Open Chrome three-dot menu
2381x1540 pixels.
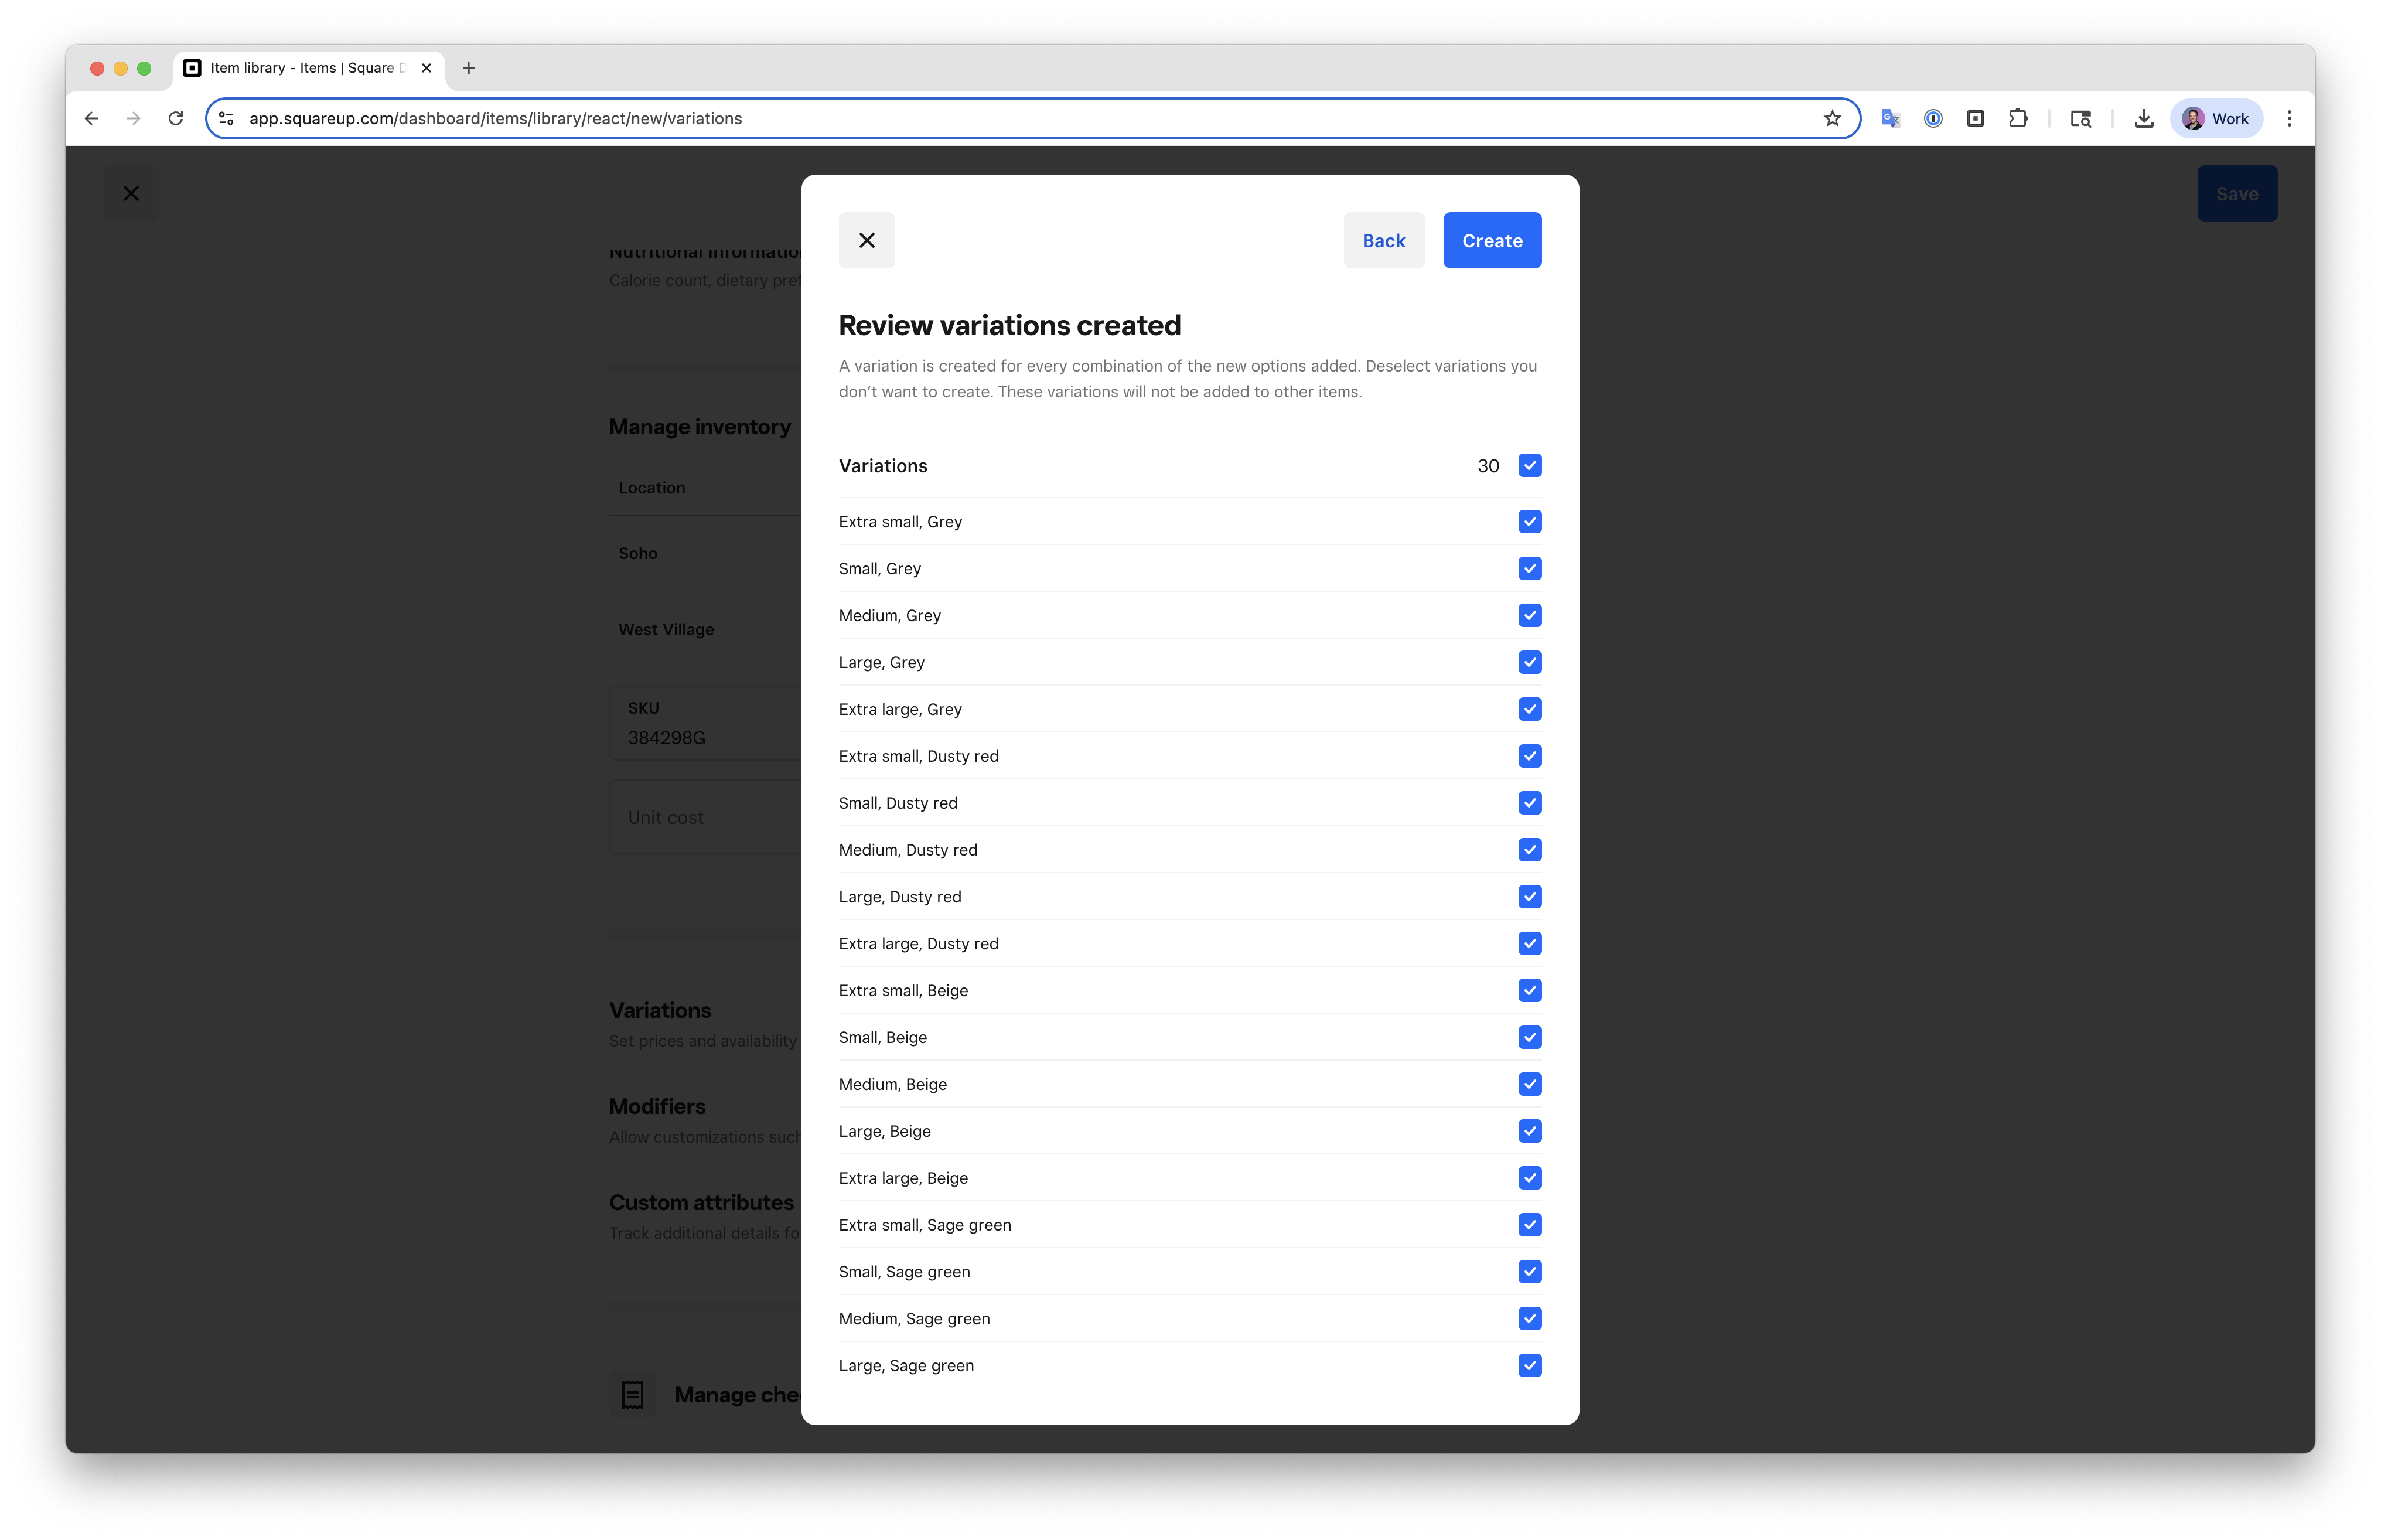click(2289, 118)
